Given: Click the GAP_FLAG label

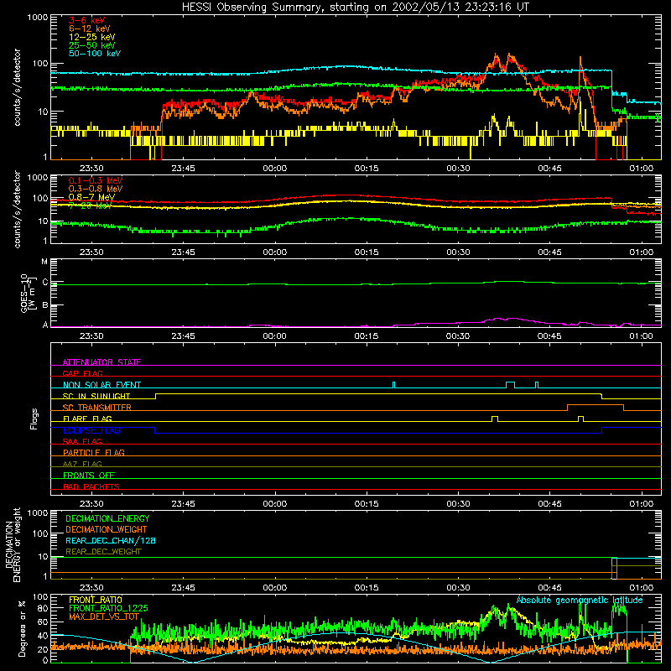Looking at the screenshot, I should point(82,373).
